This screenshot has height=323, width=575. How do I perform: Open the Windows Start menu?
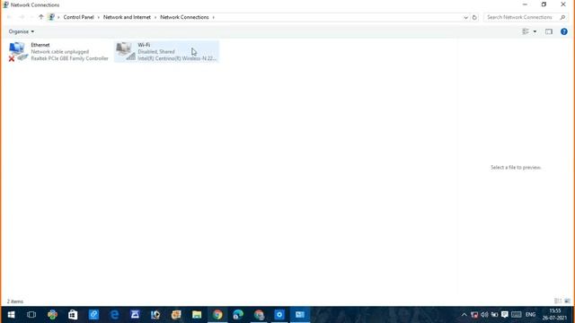[11, 315]
